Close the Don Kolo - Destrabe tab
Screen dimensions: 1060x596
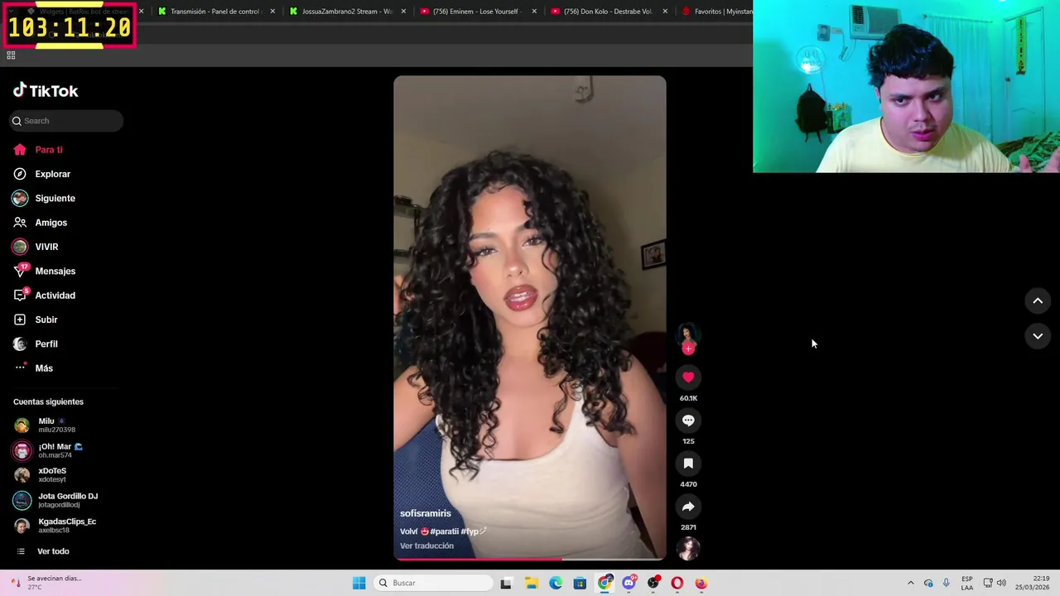pyautogui.click(x=665, y=12)
